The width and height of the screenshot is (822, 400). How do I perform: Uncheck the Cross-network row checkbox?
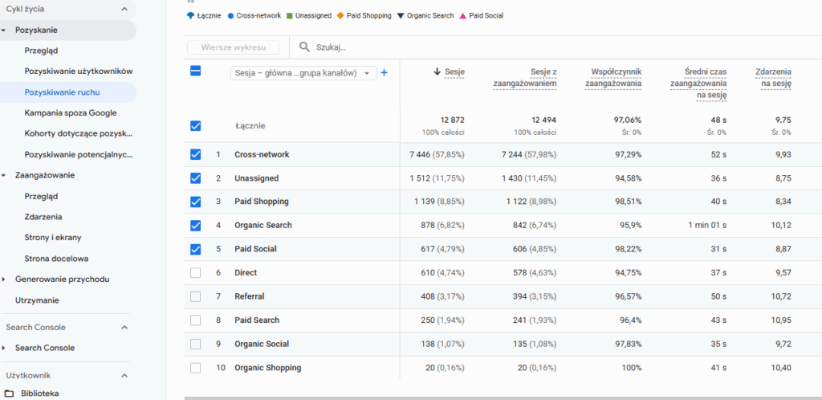click(x=196, y=154)
